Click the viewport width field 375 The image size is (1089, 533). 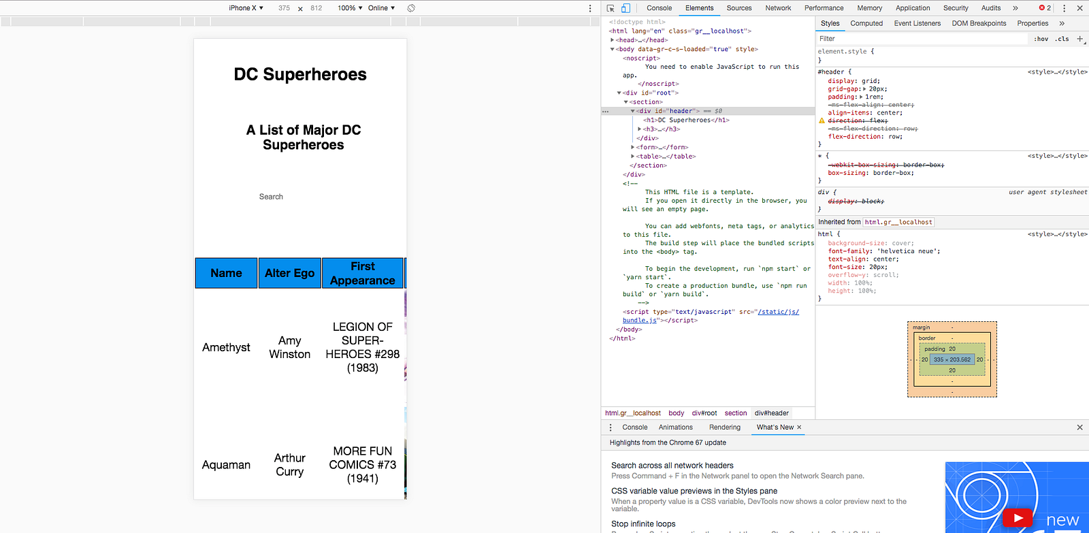tap(284, 8)
